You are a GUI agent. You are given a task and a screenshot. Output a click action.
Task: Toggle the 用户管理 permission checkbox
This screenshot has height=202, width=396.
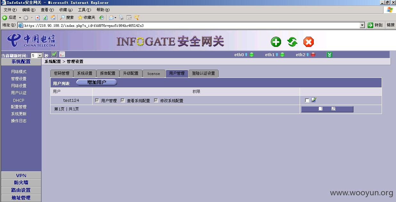click(x=97, y=100)
